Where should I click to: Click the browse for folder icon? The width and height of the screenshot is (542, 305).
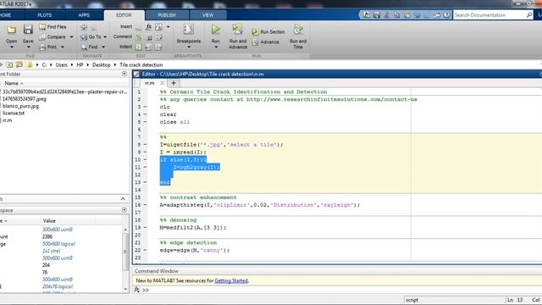point(19,64)
